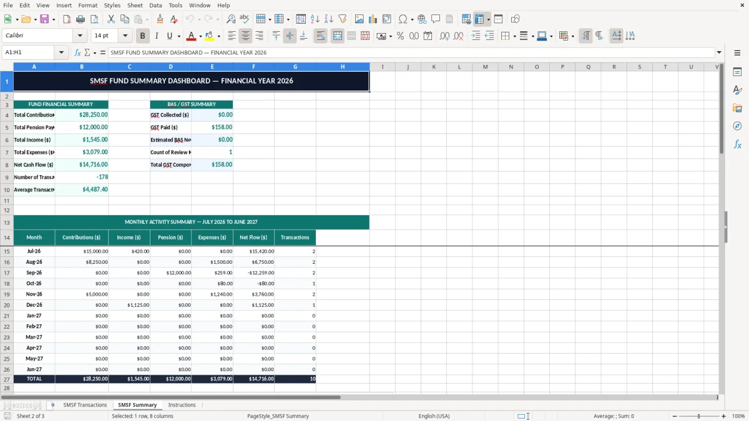Toggle center horizontal alignment
Viewport: 749px width, 421px height.
tap(245, 36)
